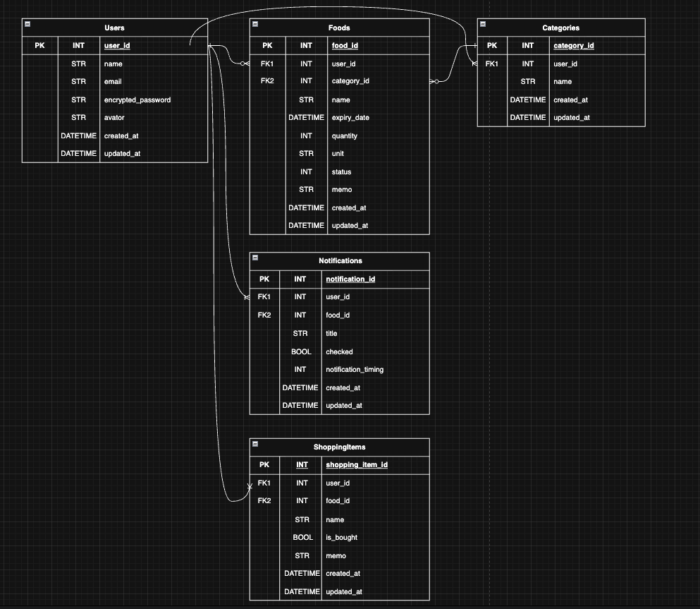Select the Categories table title
The height and width of the screenshot is (609, 700).
coord(560,28)
